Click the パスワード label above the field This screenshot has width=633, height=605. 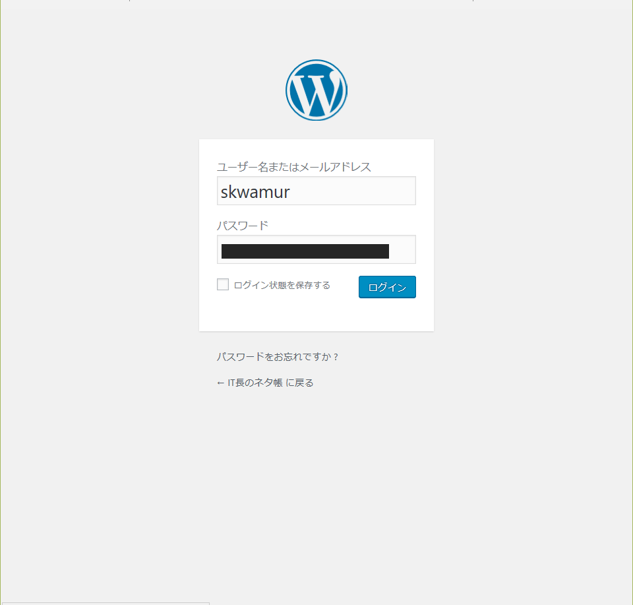coord(243,226)
